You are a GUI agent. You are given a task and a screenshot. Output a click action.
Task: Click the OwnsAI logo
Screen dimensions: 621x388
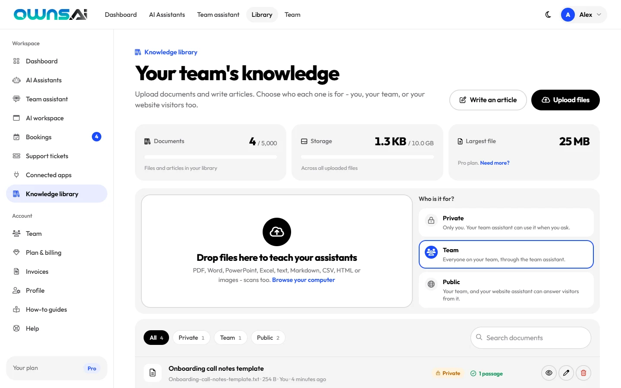[x=50, y=15]
